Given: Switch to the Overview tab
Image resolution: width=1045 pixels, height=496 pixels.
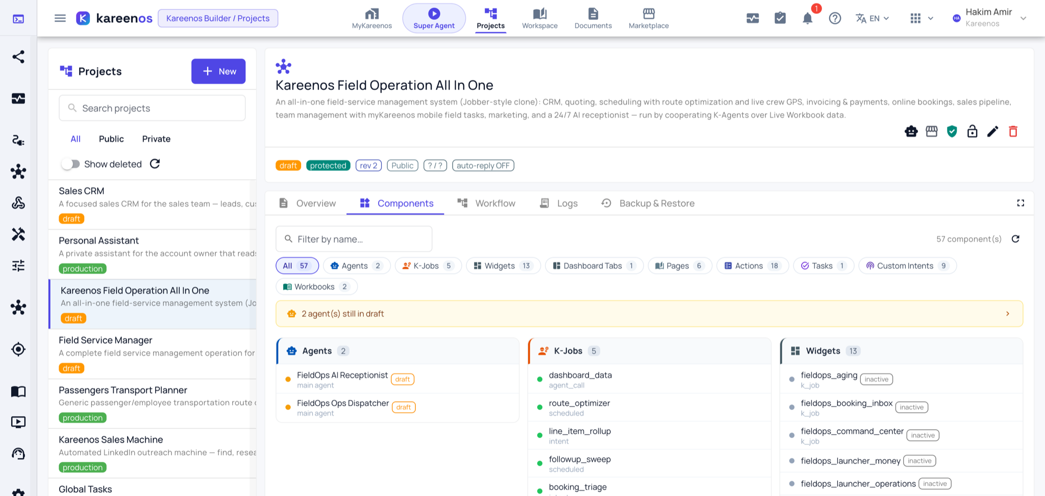Looking at the screenshot, I should 307,203.
